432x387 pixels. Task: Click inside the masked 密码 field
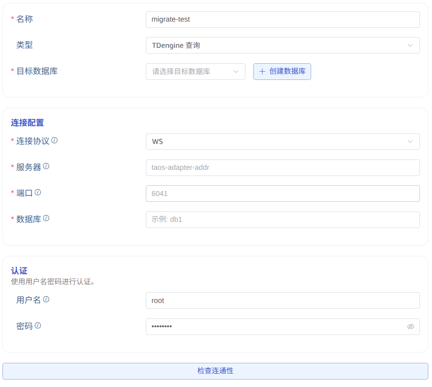pos(274,327)
